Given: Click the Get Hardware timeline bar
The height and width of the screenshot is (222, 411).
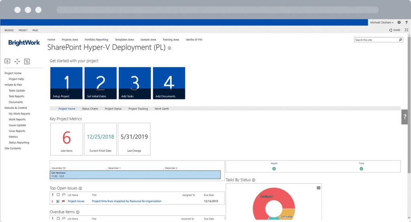Looking at the screenshot, I should tap(135, 175).
